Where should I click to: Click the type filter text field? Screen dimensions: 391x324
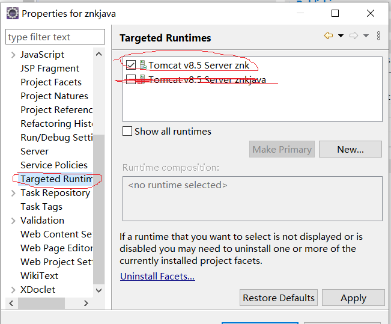[x=55, y=37]
